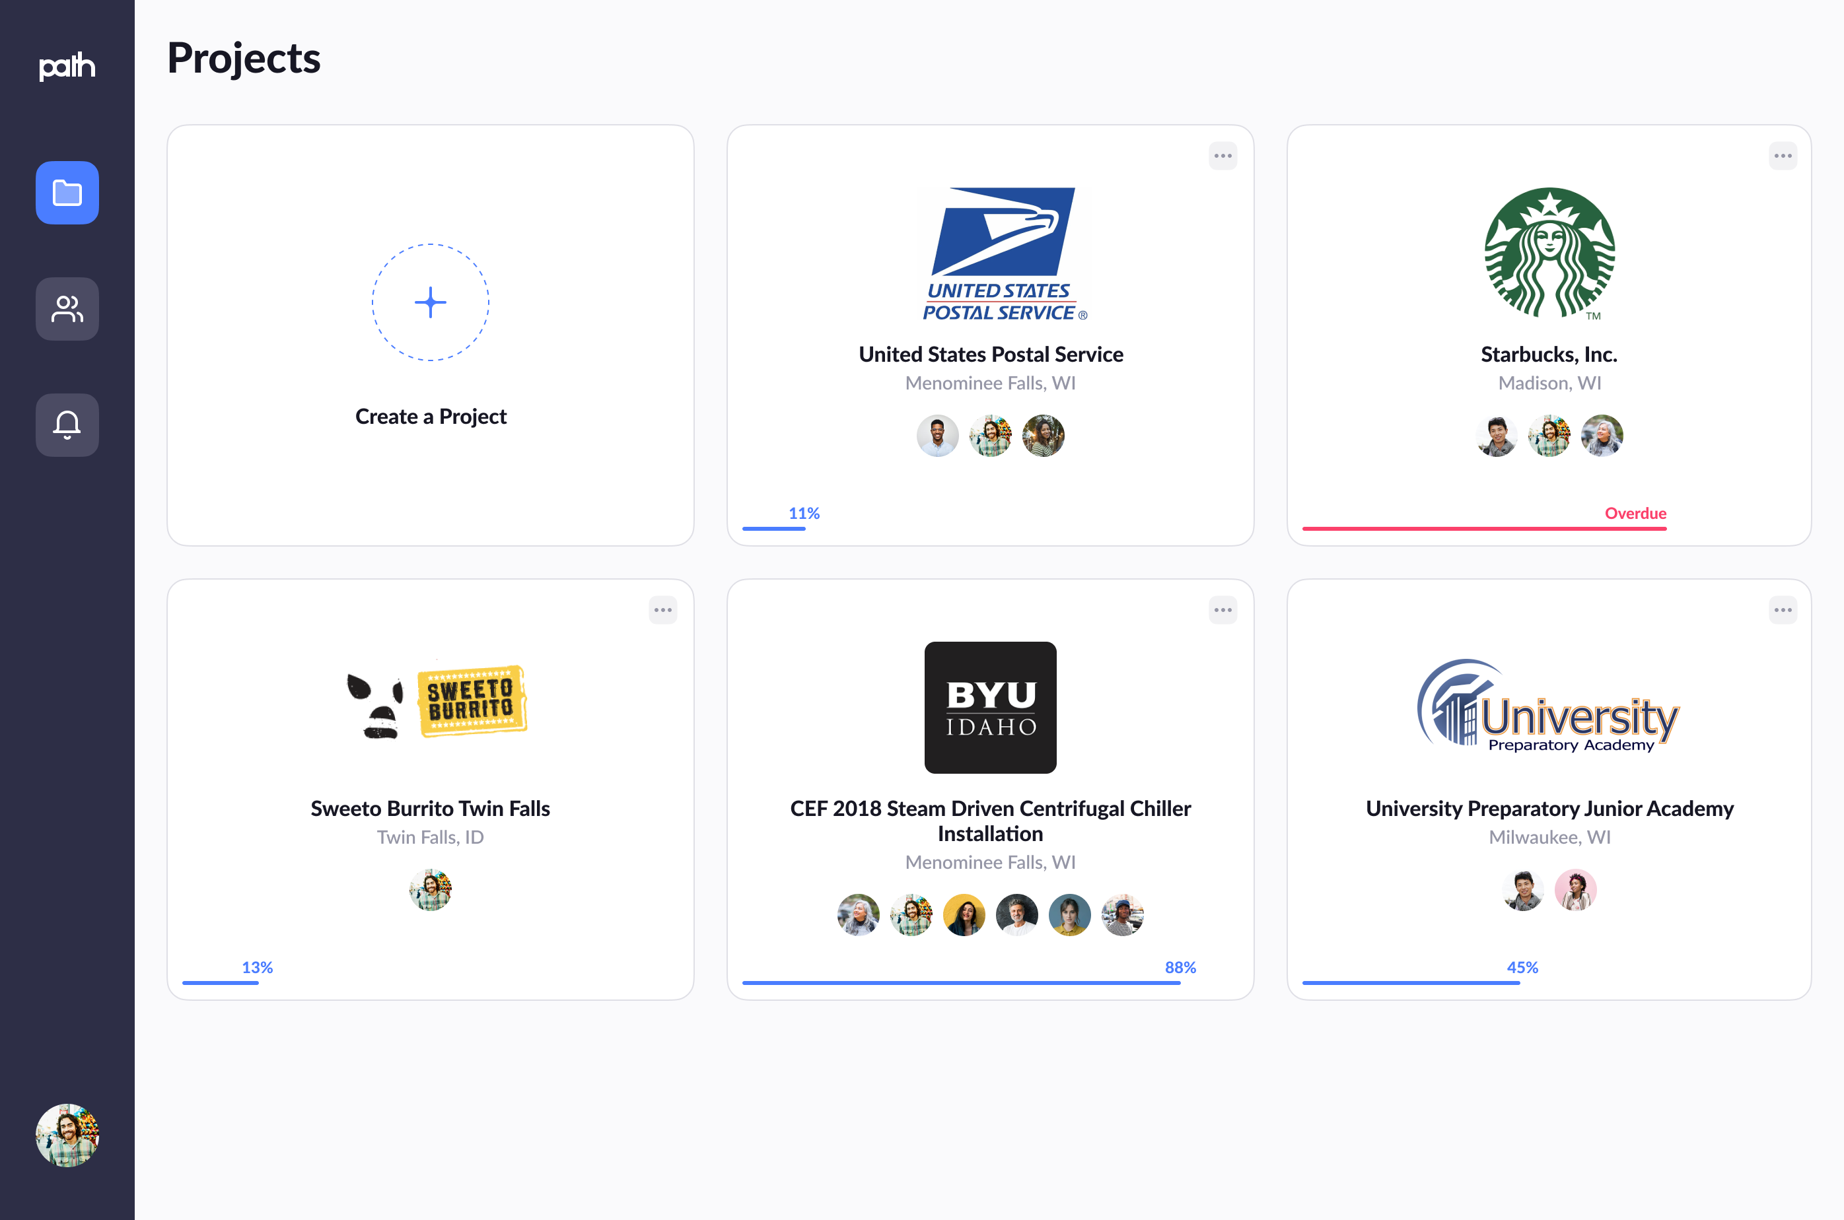Click the Starbucks siren logo
Screen dimensions: 1844x1220
[1549, 253]
